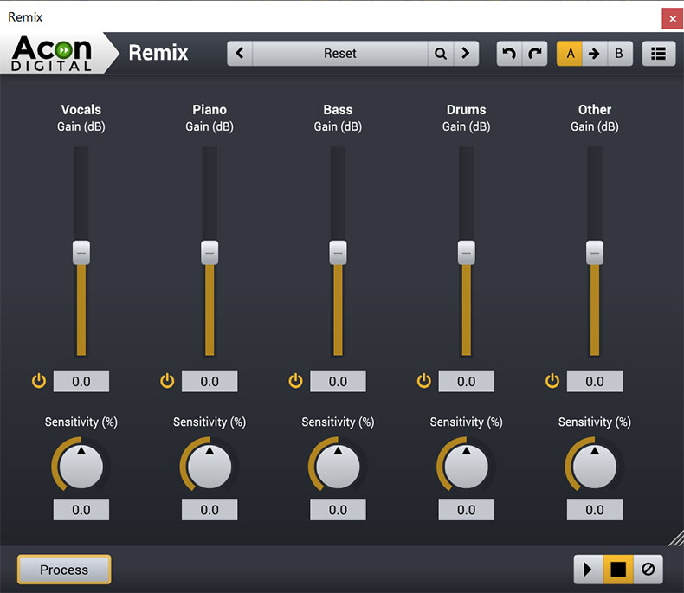Click the Bass sensitivity knob

pos(338,466)
